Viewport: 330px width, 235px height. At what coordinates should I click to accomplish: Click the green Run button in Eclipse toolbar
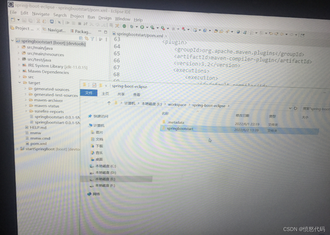pyautogui.click(x=142, y=27)
